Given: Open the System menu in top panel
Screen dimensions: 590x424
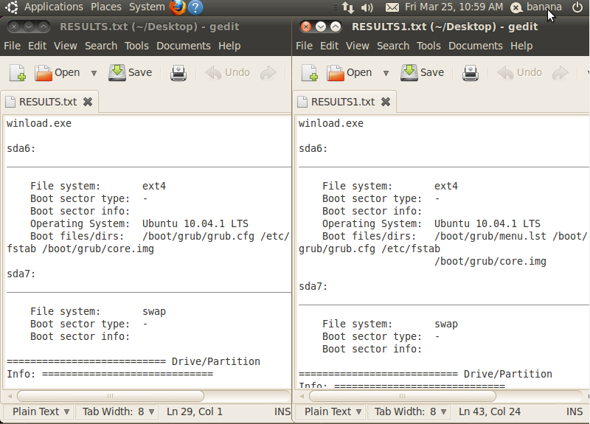Looking at the screenshot, I should pos(147,7).
